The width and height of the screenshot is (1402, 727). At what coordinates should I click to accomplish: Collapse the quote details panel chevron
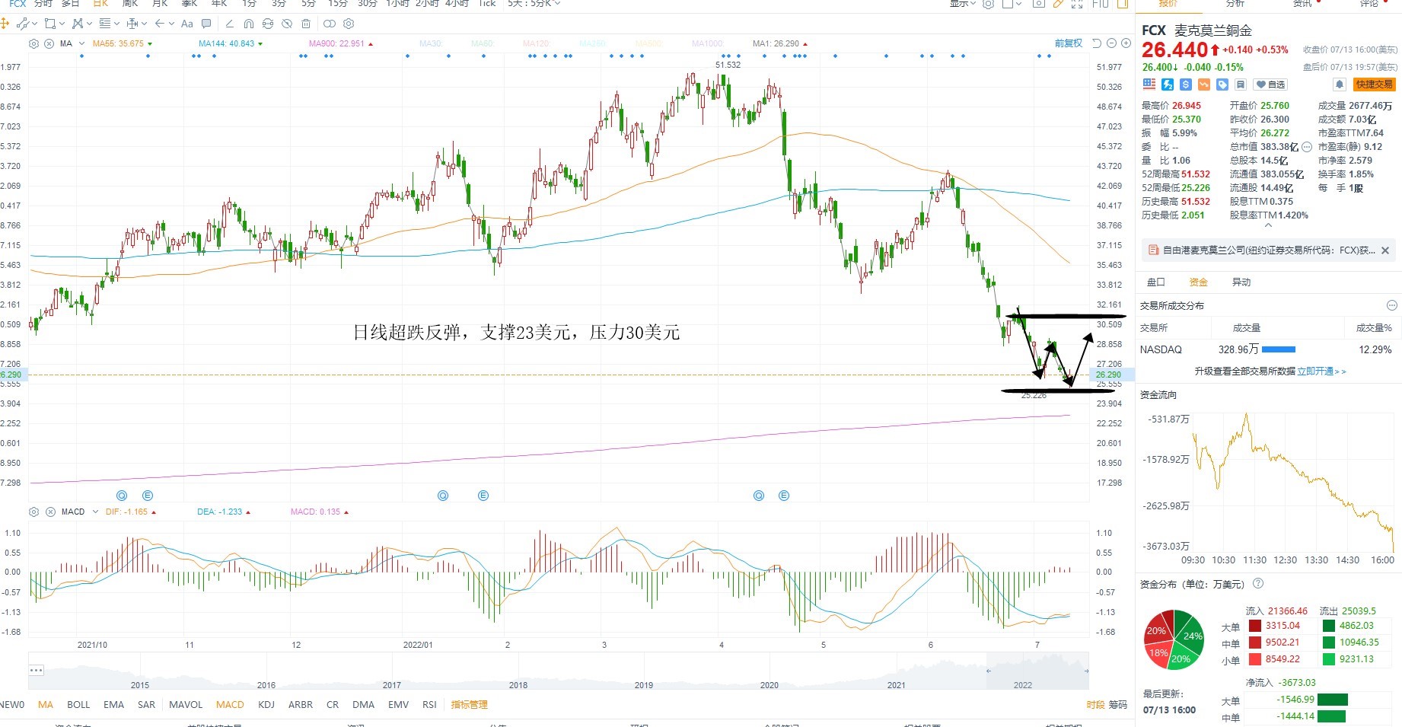(x=1268, y=225)
